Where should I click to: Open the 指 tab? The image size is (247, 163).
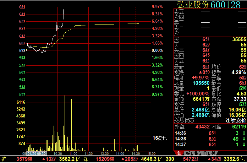196,153
